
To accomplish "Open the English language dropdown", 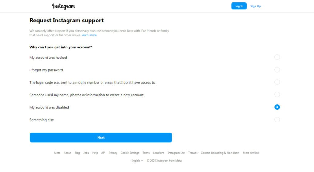I will (137, 161).
